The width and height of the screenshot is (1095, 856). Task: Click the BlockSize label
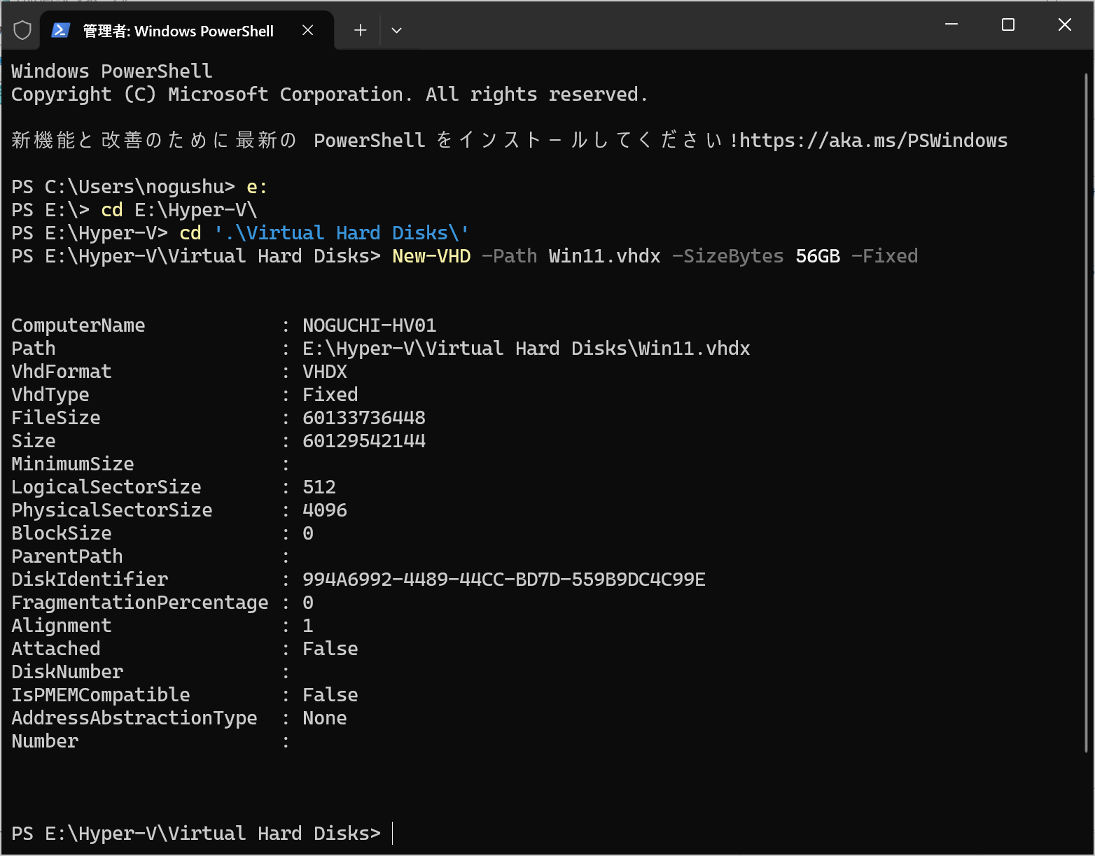point(62,533)
